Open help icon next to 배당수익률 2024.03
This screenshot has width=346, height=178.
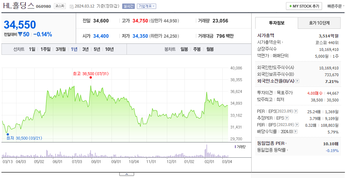click(x=296, y=132)
